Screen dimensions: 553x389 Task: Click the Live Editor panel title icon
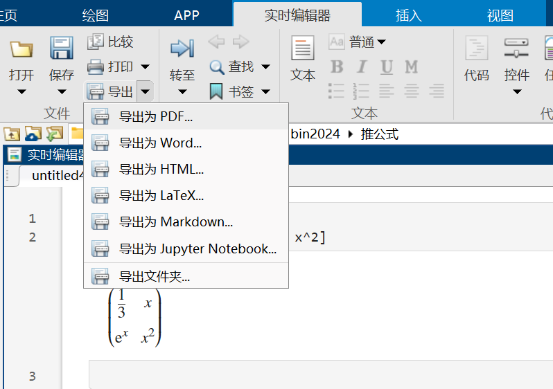15,154
